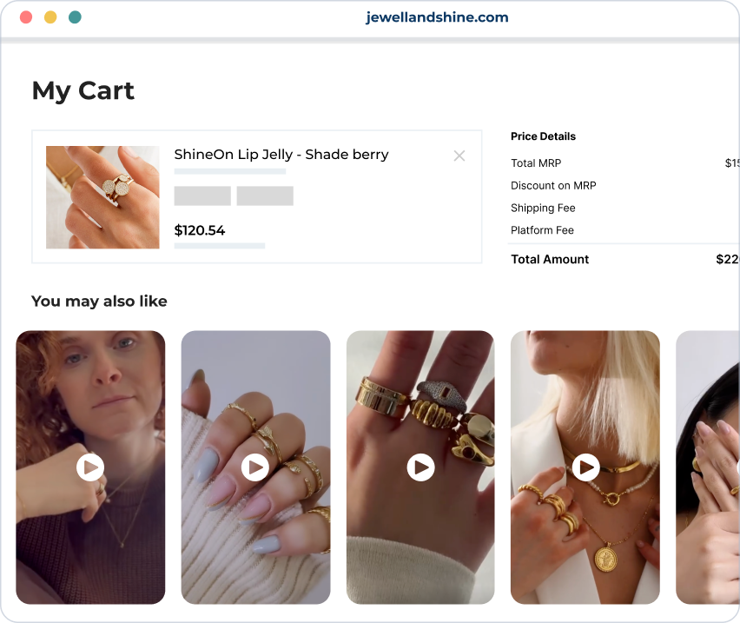
Task: Open the ring product image in cart
Action: click(x=102, y=197)
